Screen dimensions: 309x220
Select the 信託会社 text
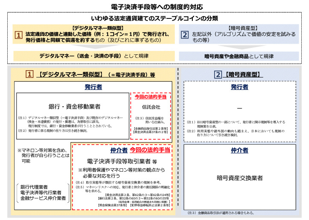(x=151, y=107)
